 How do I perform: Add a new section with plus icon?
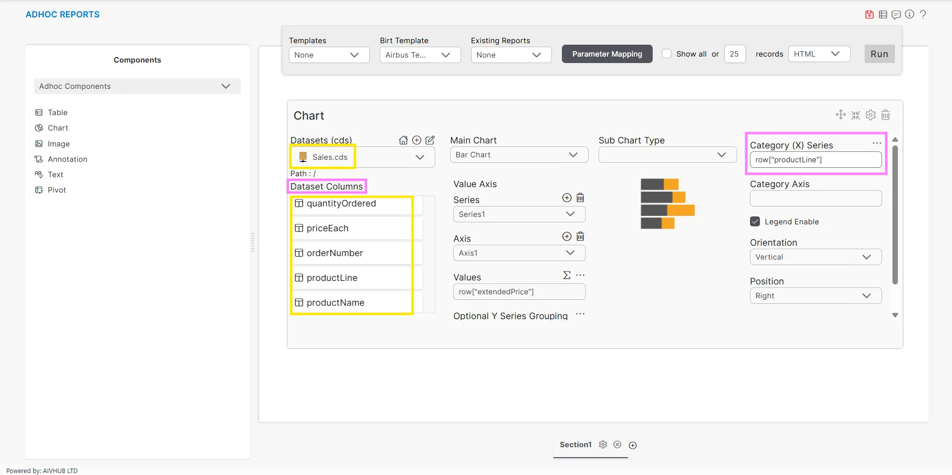coord(633,445)
